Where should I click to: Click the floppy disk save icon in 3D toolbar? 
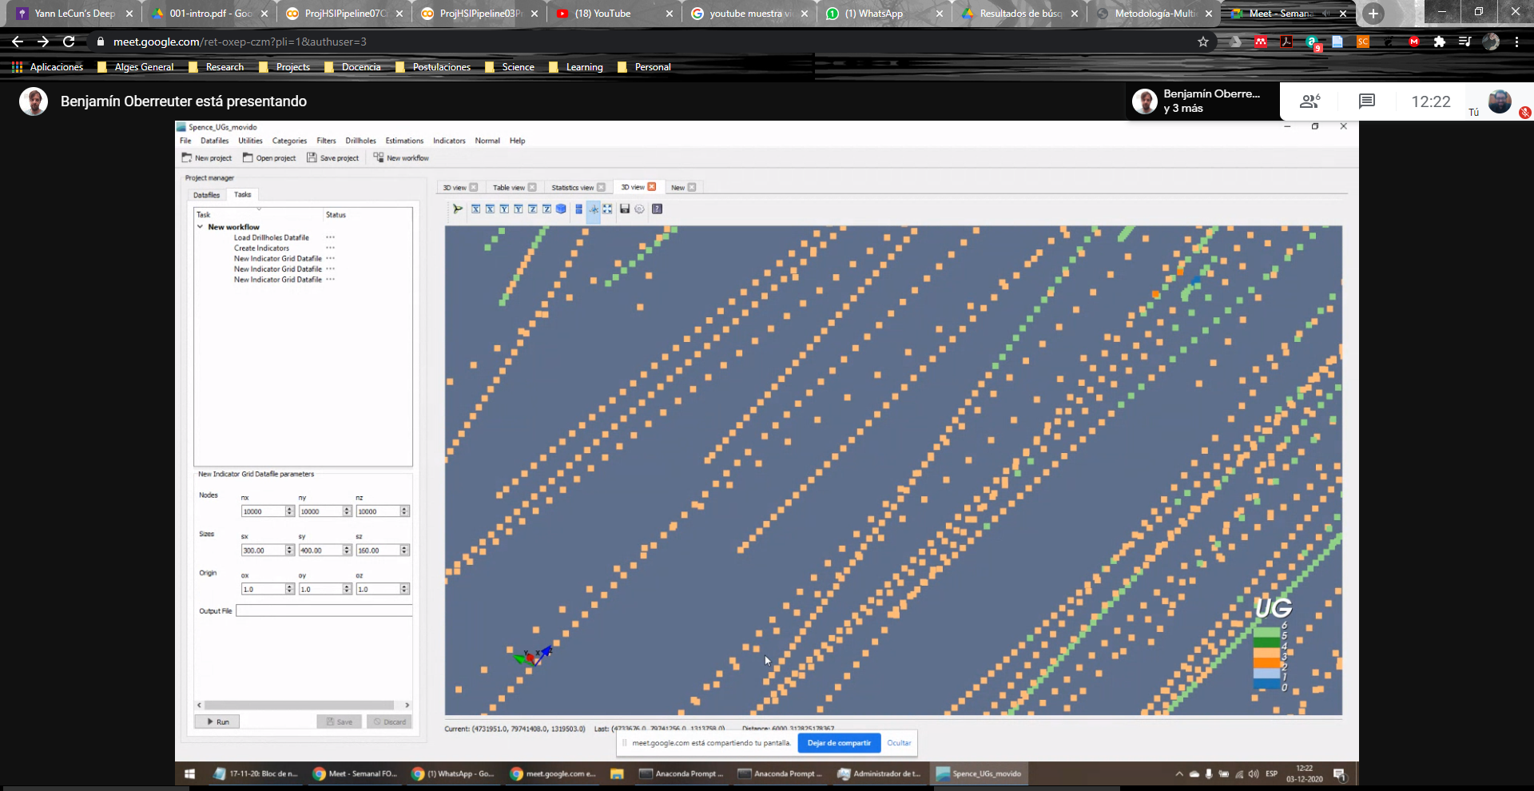coord(625,209)
